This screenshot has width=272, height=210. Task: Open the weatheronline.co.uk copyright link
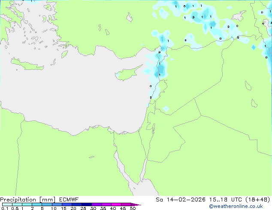(236, 206)
